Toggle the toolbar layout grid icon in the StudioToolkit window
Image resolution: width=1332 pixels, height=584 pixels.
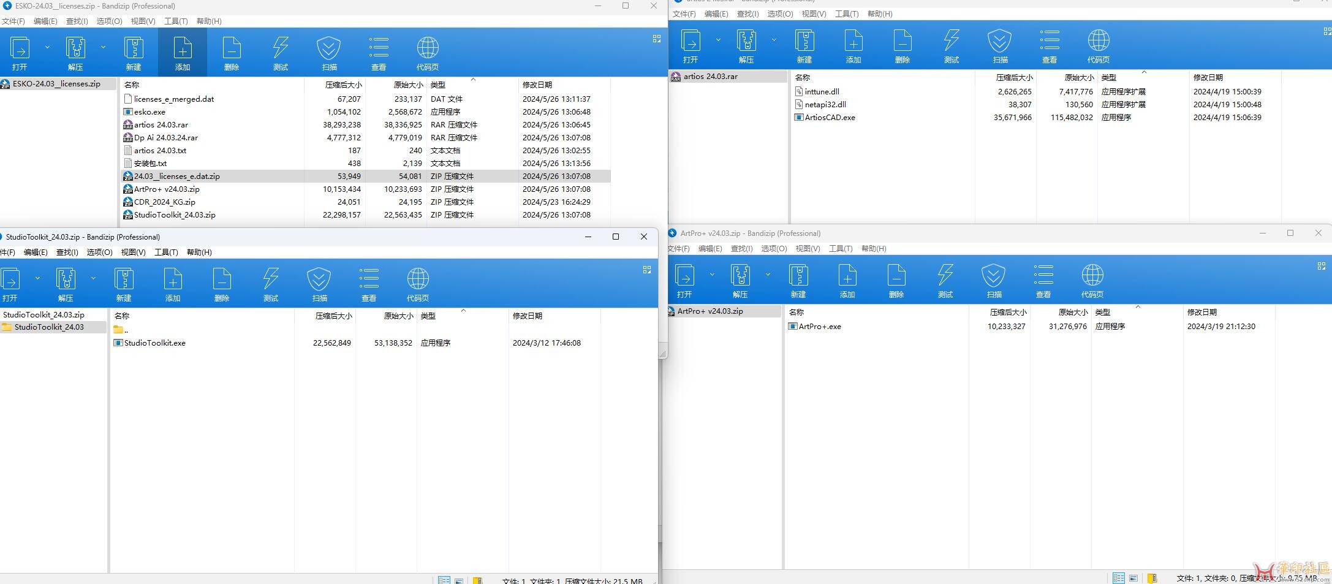[x=646, y=270]
